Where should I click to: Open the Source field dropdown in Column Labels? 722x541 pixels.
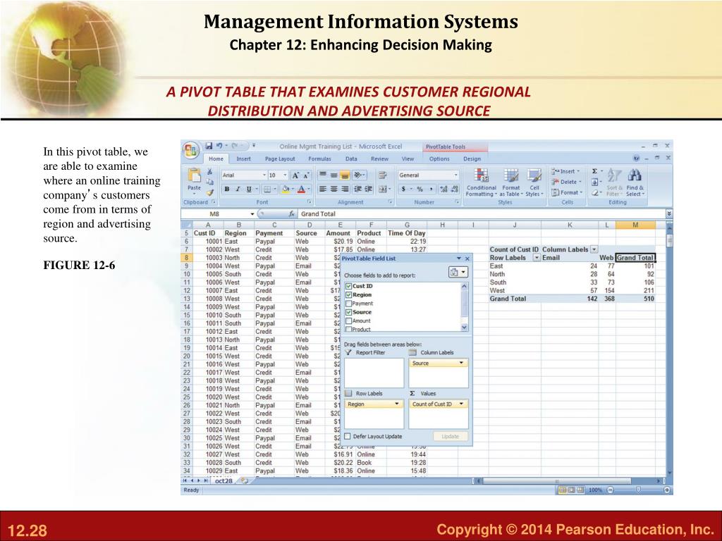[x=461, y=363]
